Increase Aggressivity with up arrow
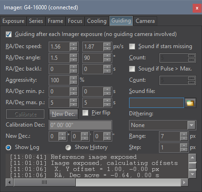Screen dimensions: 202x192 [73, 78]
